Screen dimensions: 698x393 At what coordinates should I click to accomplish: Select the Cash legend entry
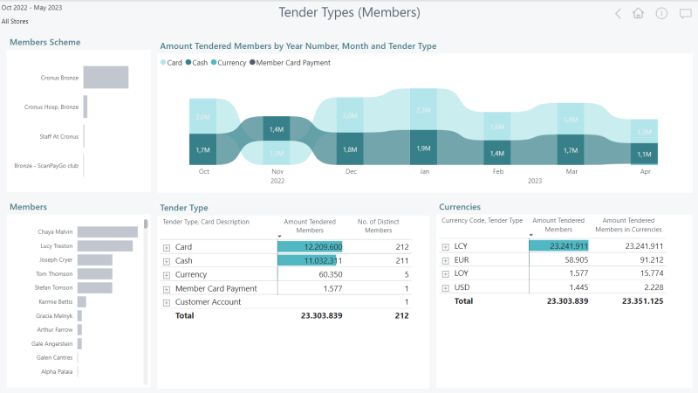(x=196, y=62)
